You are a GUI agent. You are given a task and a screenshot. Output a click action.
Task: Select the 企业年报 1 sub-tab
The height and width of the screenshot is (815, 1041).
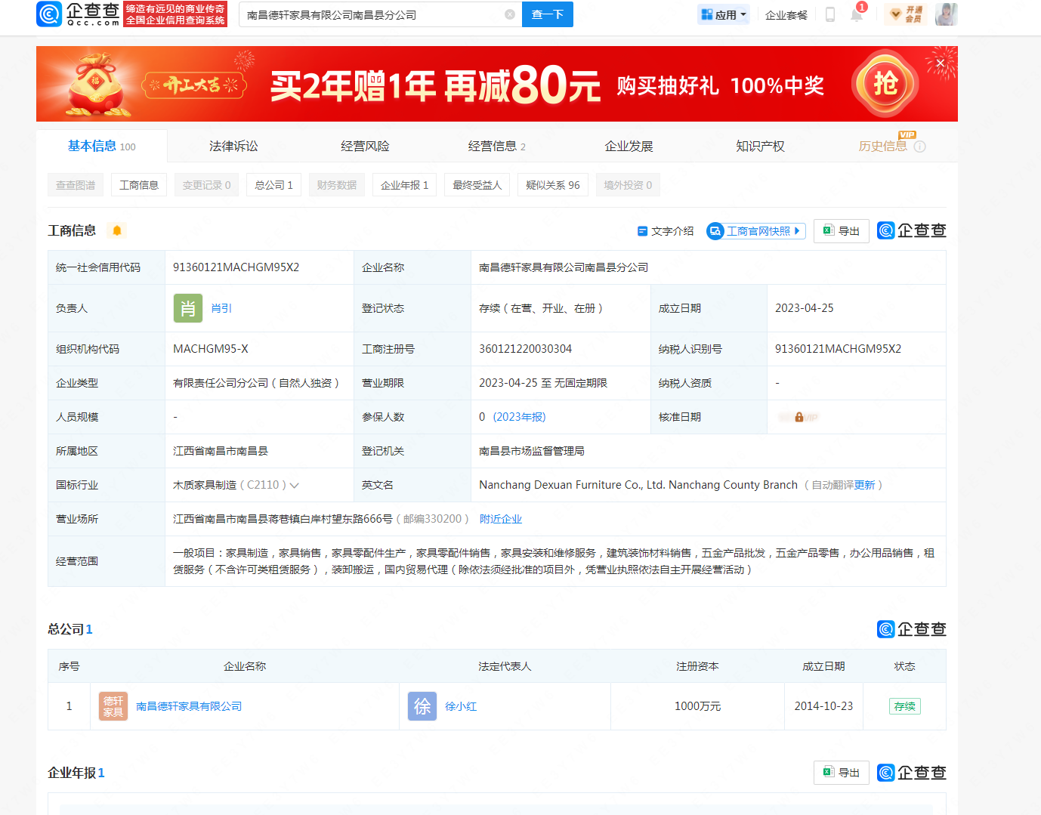pyautogui.click(x=404, y=185)
